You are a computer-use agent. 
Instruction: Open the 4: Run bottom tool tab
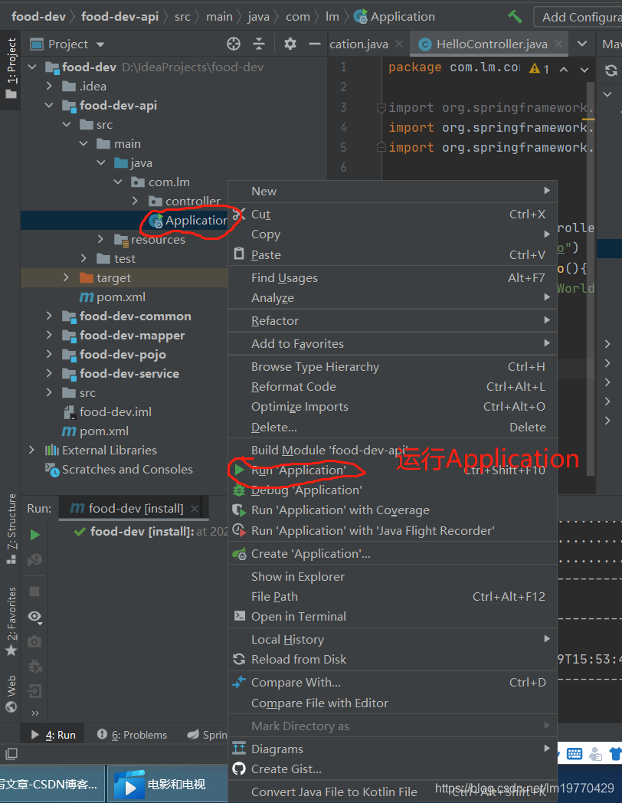point(54,735)
